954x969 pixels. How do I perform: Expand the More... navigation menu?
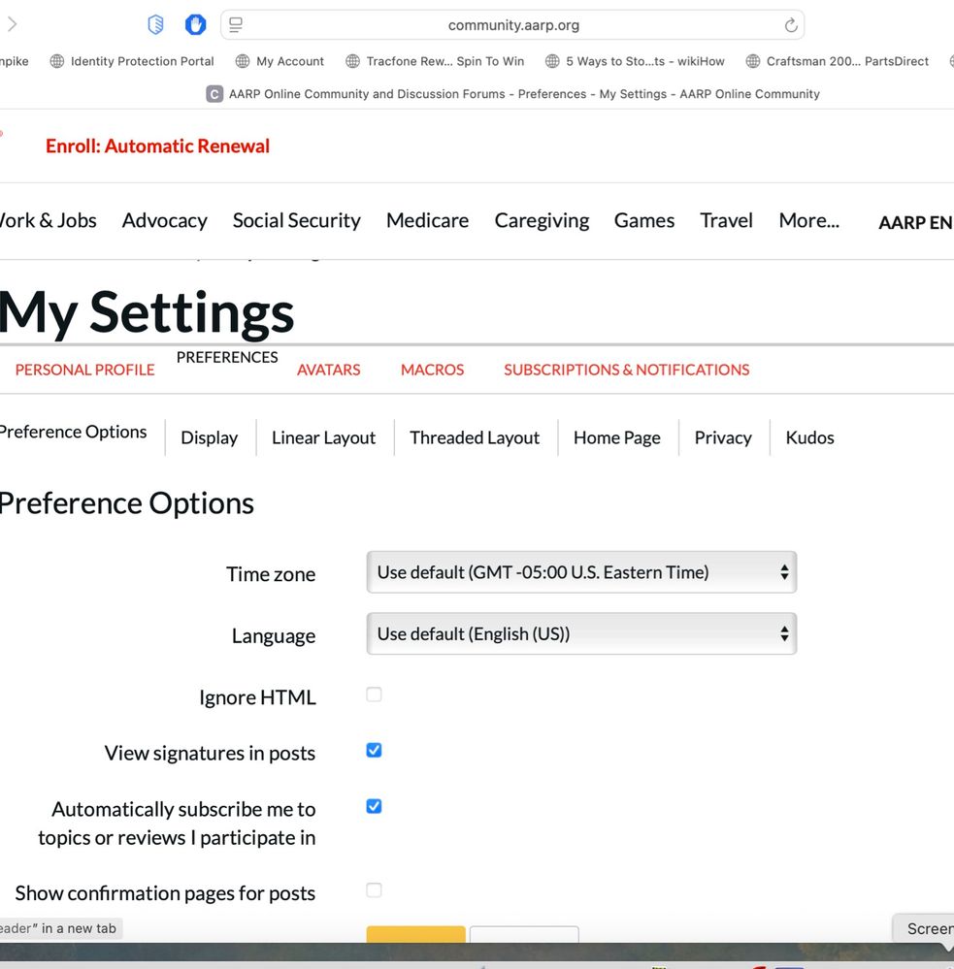808,221
